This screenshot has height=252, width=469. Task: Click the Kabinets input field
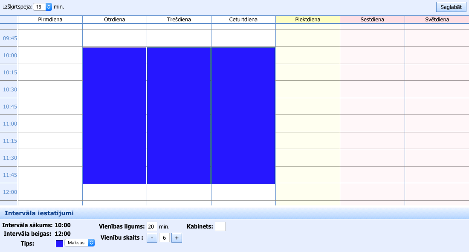coord(220,226)
